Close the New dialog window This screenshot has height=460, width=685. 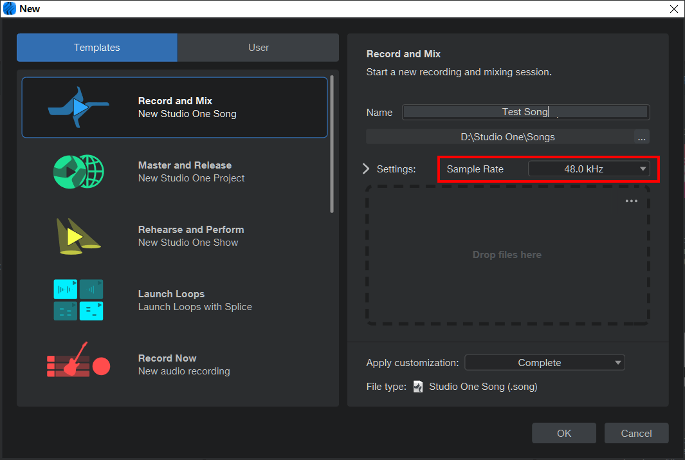673,9
